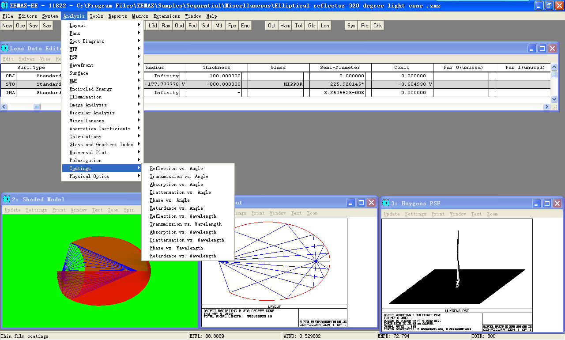This screenshot has width=565, height=340.
Task: Click the Ope toolbar button
Action: (20, 26)
